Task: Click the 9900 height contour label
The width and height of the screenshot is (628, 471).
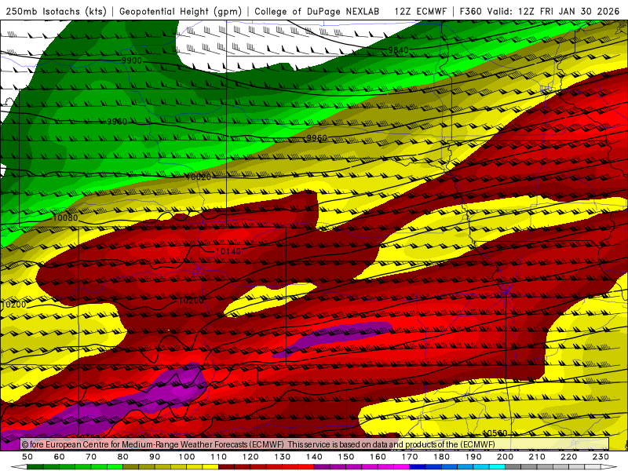Action: (132, 60)
